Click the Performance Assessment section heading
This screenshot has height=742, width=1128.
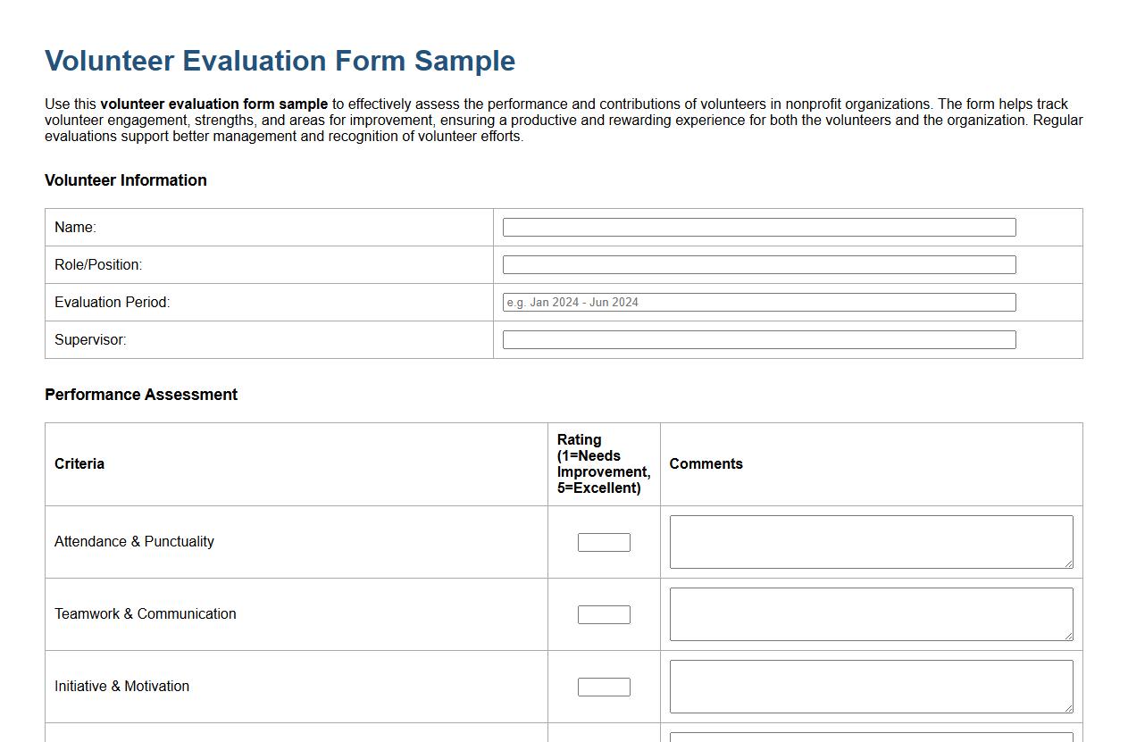click(140, 394)
